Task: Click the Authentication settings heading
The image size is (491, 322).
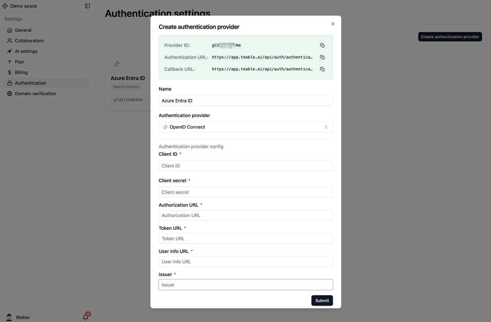Action: click(158, 13)
